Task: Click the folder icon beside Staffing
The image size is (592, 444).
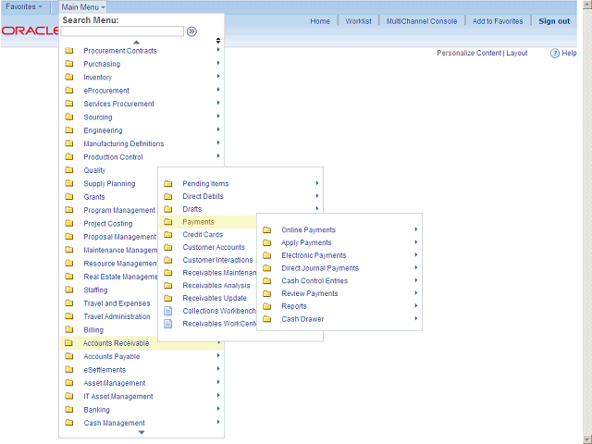Action: point(69,290)
